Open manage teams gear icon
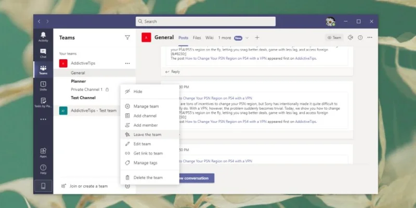 [127, 186]
